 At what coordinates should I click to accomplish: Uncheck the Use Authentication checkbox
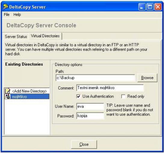[79, 96]
